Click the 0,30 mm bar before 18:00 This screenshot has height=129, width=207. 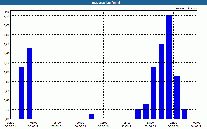coord(146,112)
